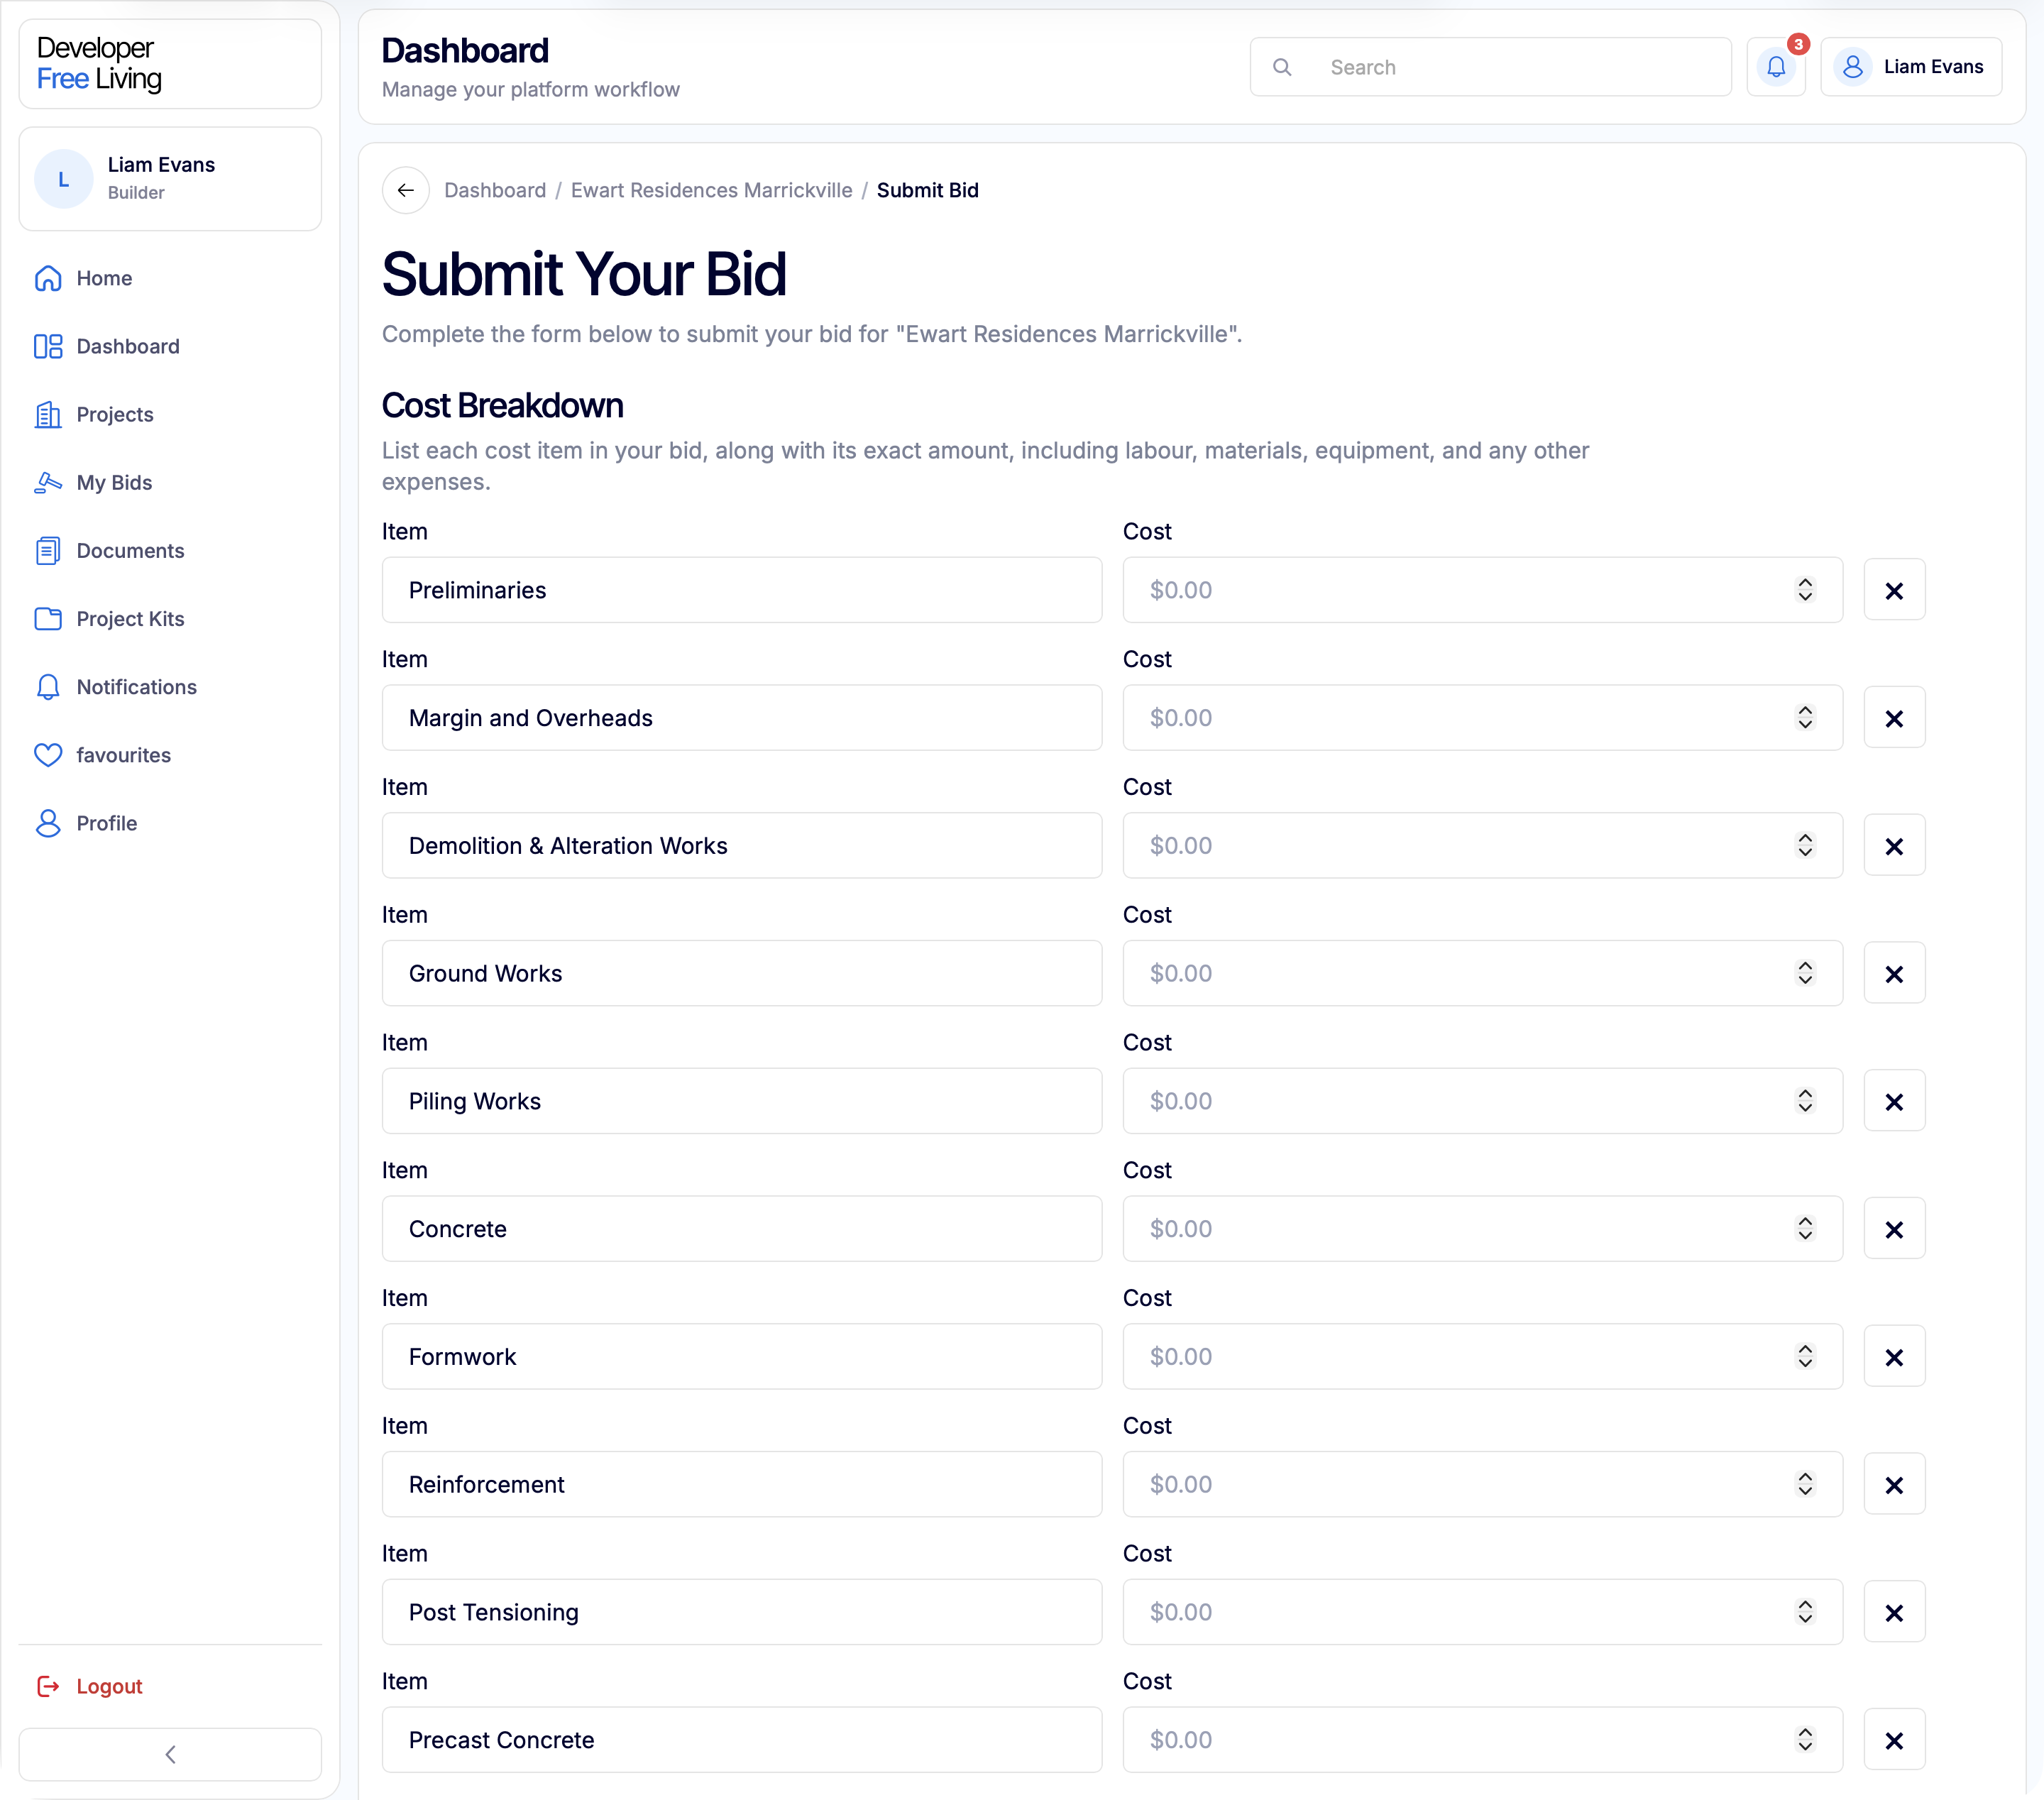The image size is (2044, 1800).
Task: Edit the Ground Works item field
Action: 742,973
